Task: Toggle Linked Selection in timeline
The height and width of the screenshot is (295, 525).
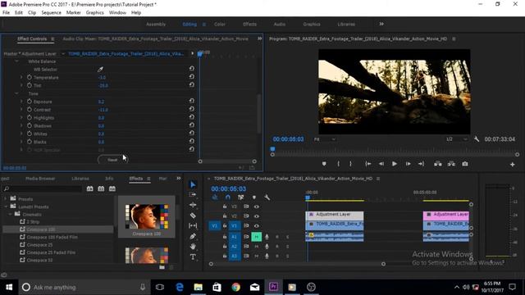Action: click(240, 197)
